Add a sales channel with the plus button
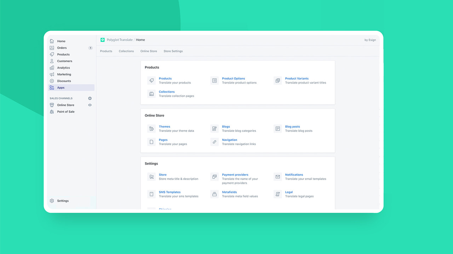Viewport: 453px width, 254px height. pos(90,98)
